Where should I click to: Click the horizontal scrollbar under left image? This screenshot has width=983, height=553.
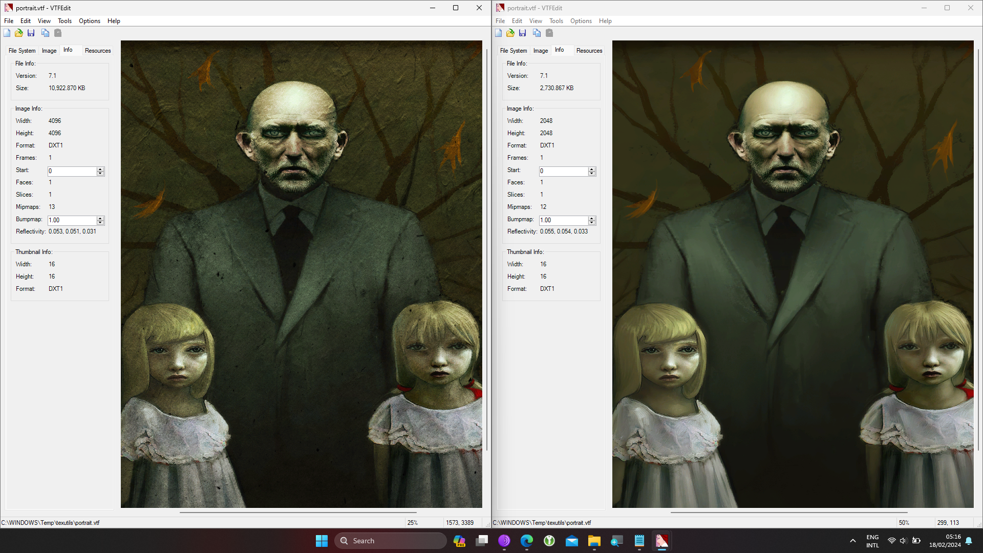[298, 512]
